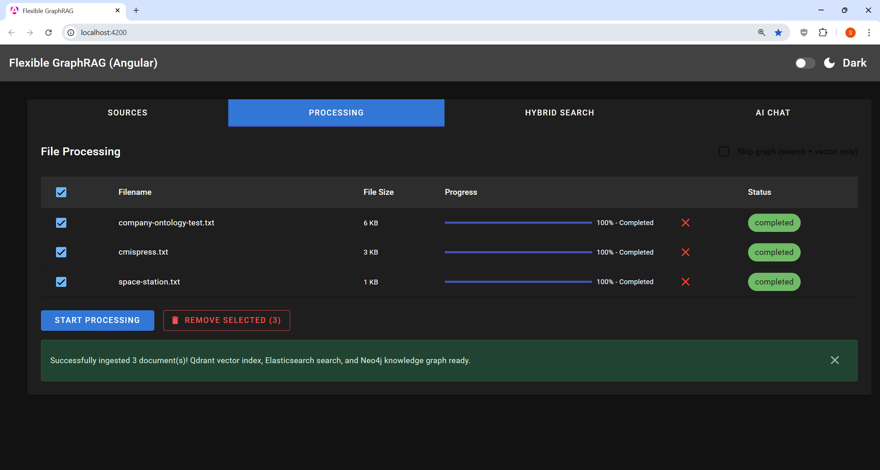The image size is (880, 470).
Task: Click red X for company-ontology-test.txt row
Action: (x=685, y=223)
